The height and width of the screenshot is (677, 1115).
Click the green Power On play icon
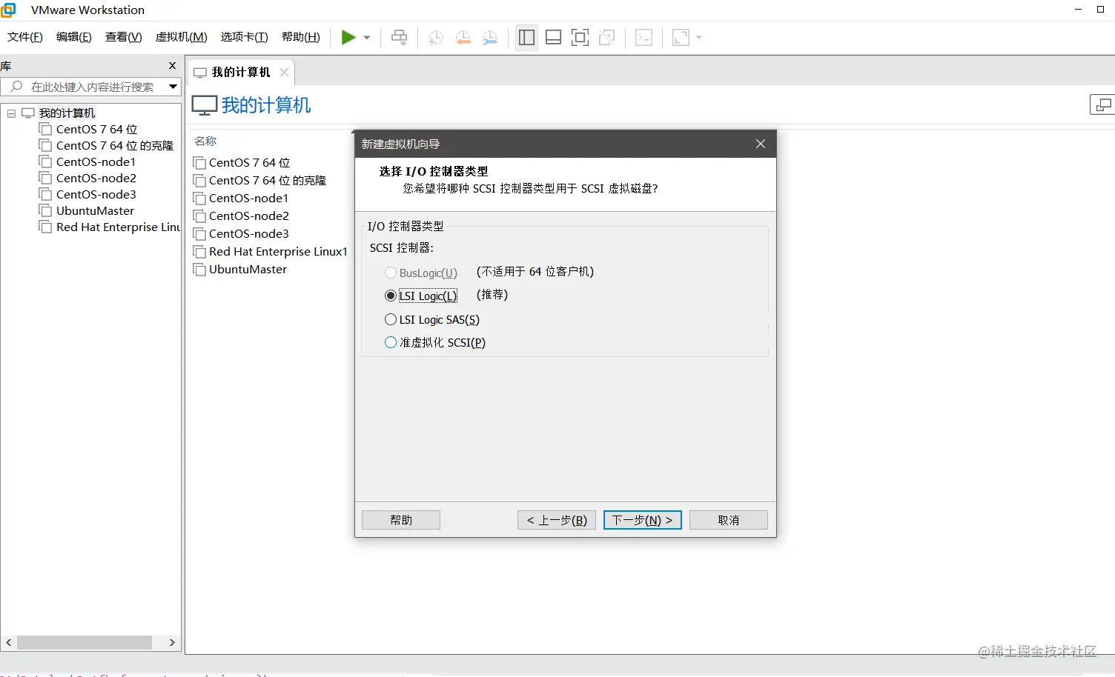(x=348, y=37)
